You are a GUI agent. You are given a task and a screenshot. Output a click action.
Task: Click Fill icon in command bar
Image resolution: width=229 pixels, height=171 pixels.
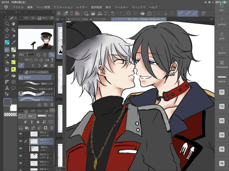tap(142, 13)
